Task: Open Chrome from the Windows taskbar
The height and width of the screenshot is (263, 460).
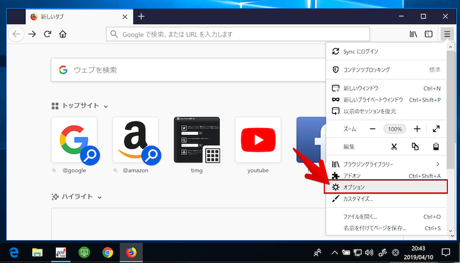Action: pos(108,252)
